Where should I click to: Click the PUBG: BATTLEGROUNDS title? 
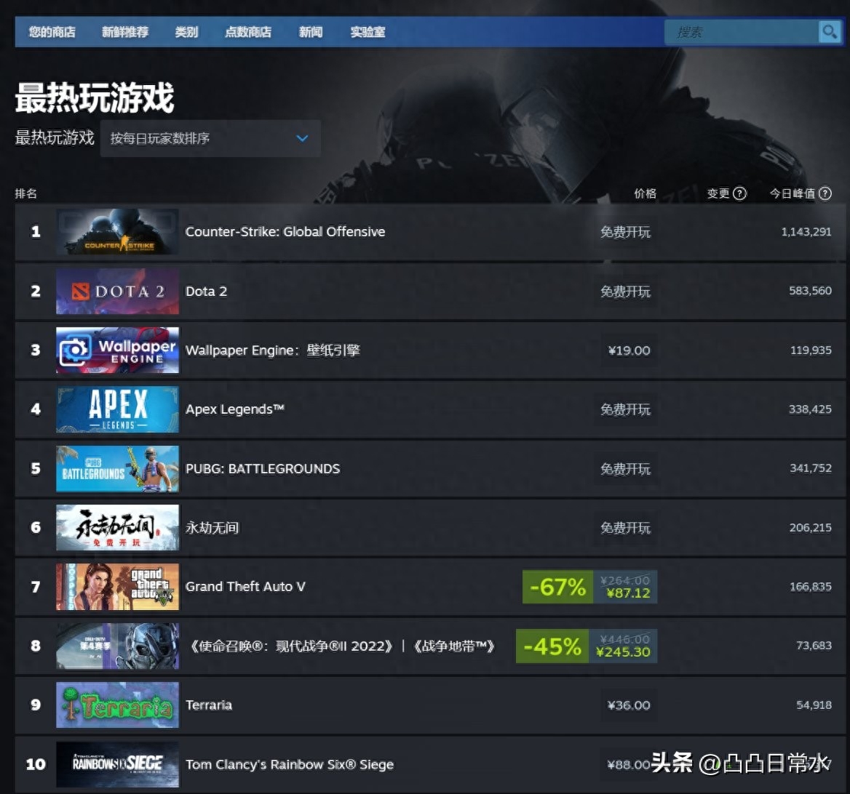pos(263,468)
